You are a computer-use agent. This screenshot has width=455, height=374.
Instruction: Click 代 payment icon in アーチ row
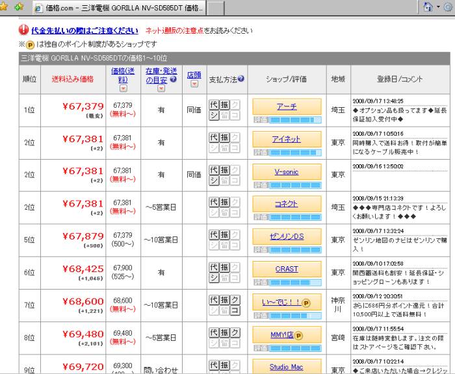[214, 105]
